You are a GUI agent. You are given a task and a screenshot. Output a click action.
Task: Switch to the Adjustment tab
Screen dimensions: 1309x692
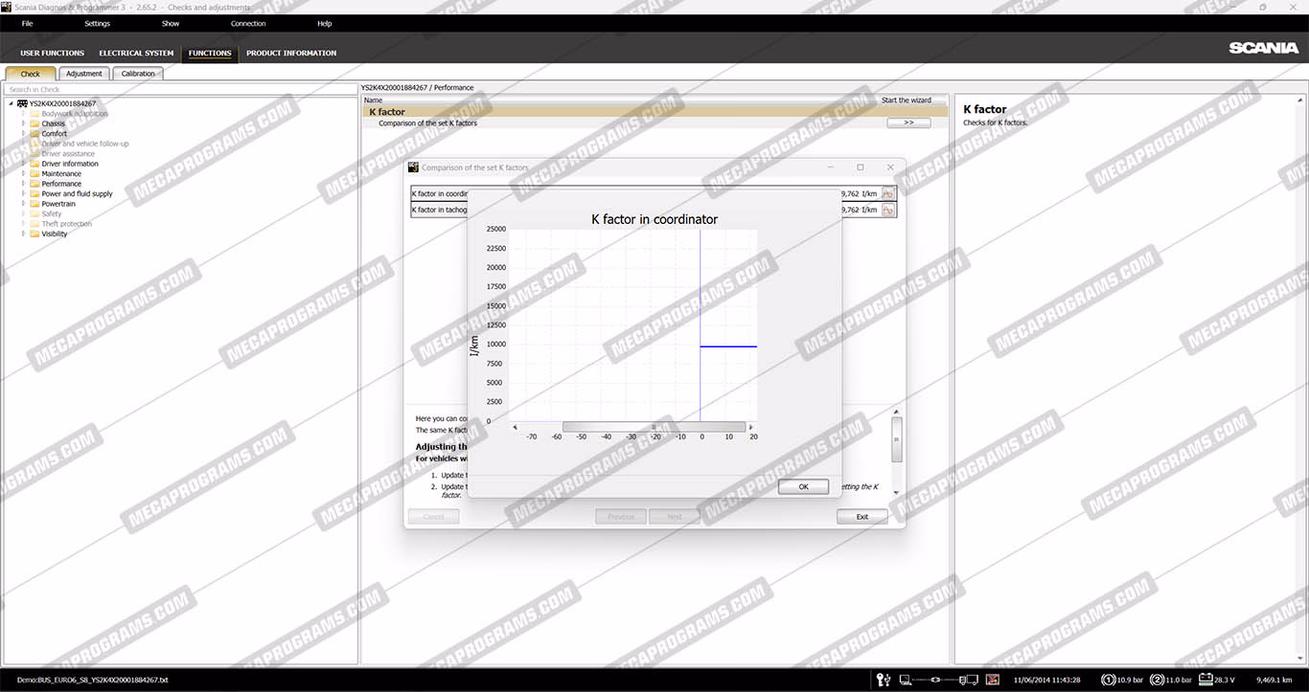point(84,74)
